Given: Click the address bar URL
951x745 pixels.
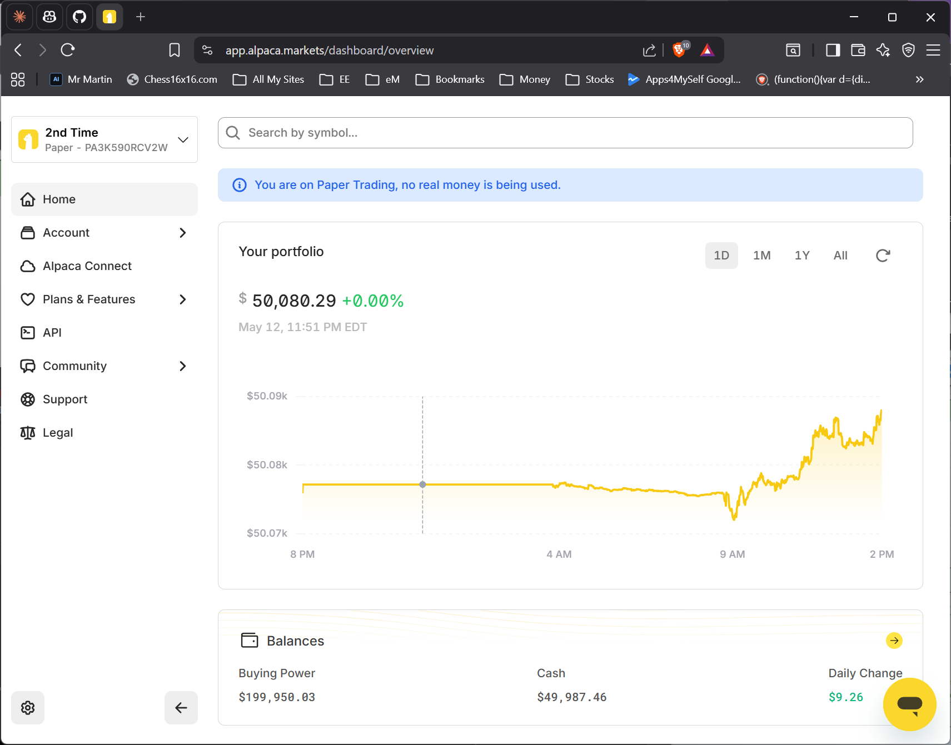Looking at the screenshot, I should (x=330, y=51).
